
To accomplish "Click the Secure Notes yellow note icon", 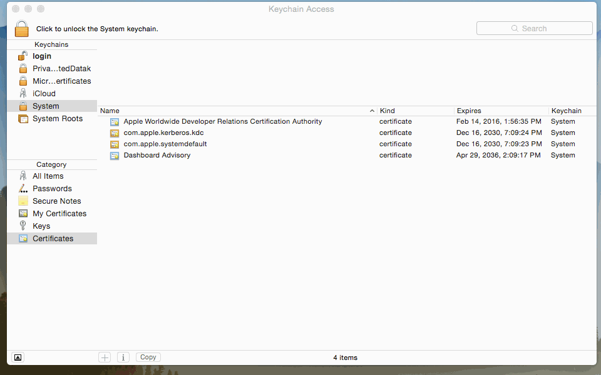I will coord(23,201).
